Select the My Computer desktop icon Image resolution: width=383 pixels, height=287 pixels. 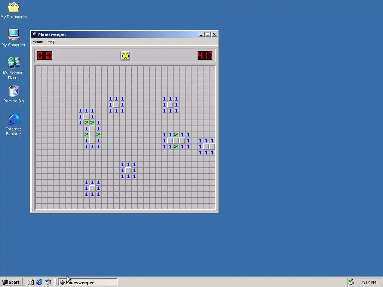(13, 38)
